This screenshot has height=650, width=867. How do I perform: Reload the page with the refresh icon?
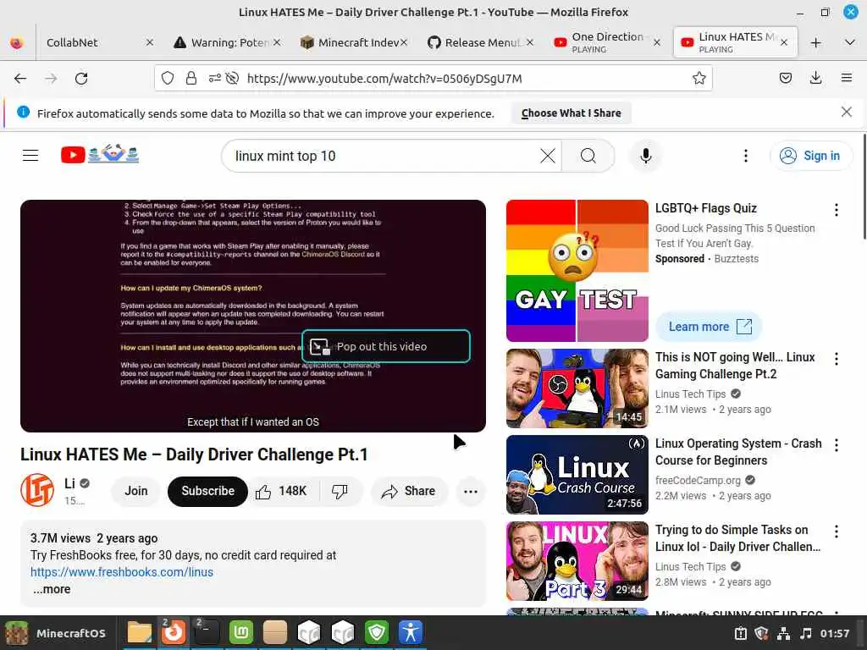tap(81, 79)
